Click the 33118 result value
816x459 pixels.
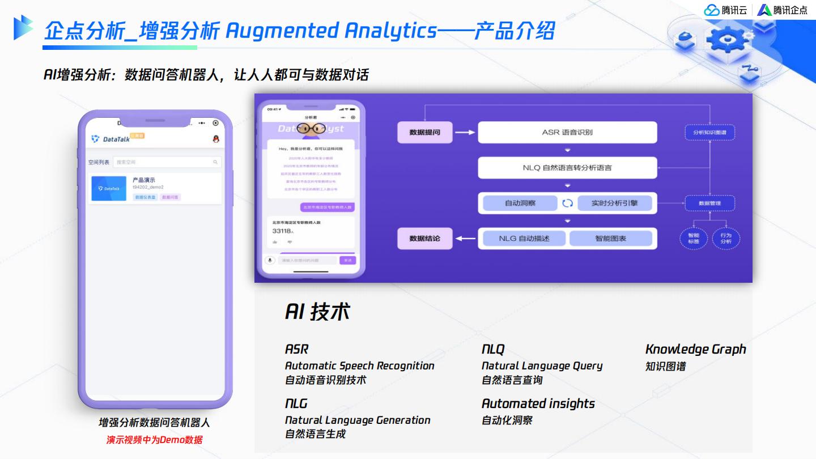pos(282,231)
